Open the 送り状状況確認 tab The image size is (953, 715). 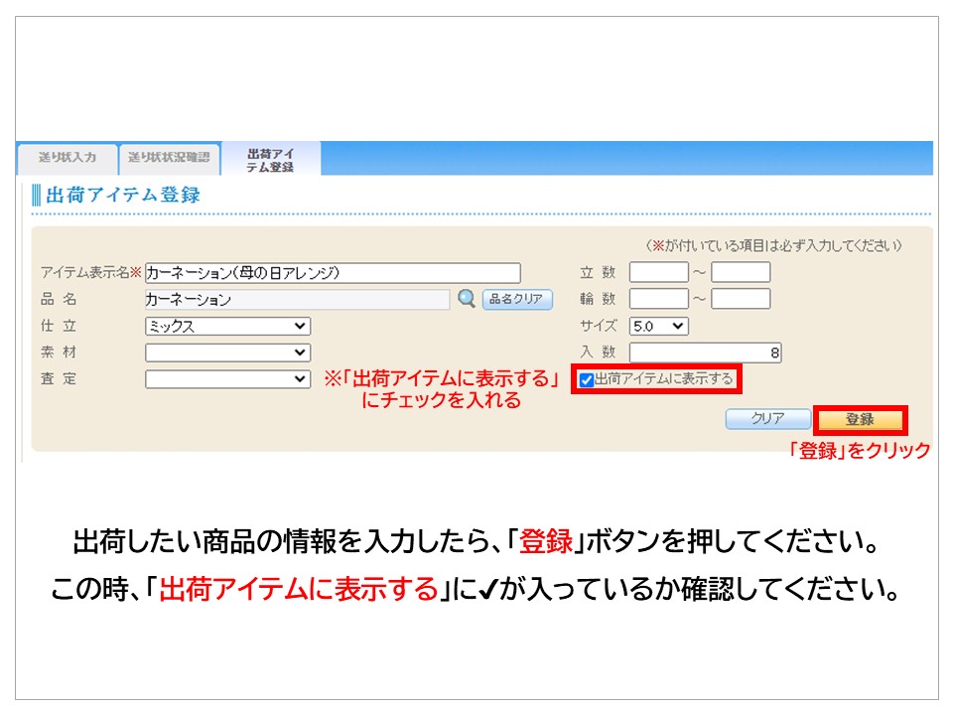point(169,158)
